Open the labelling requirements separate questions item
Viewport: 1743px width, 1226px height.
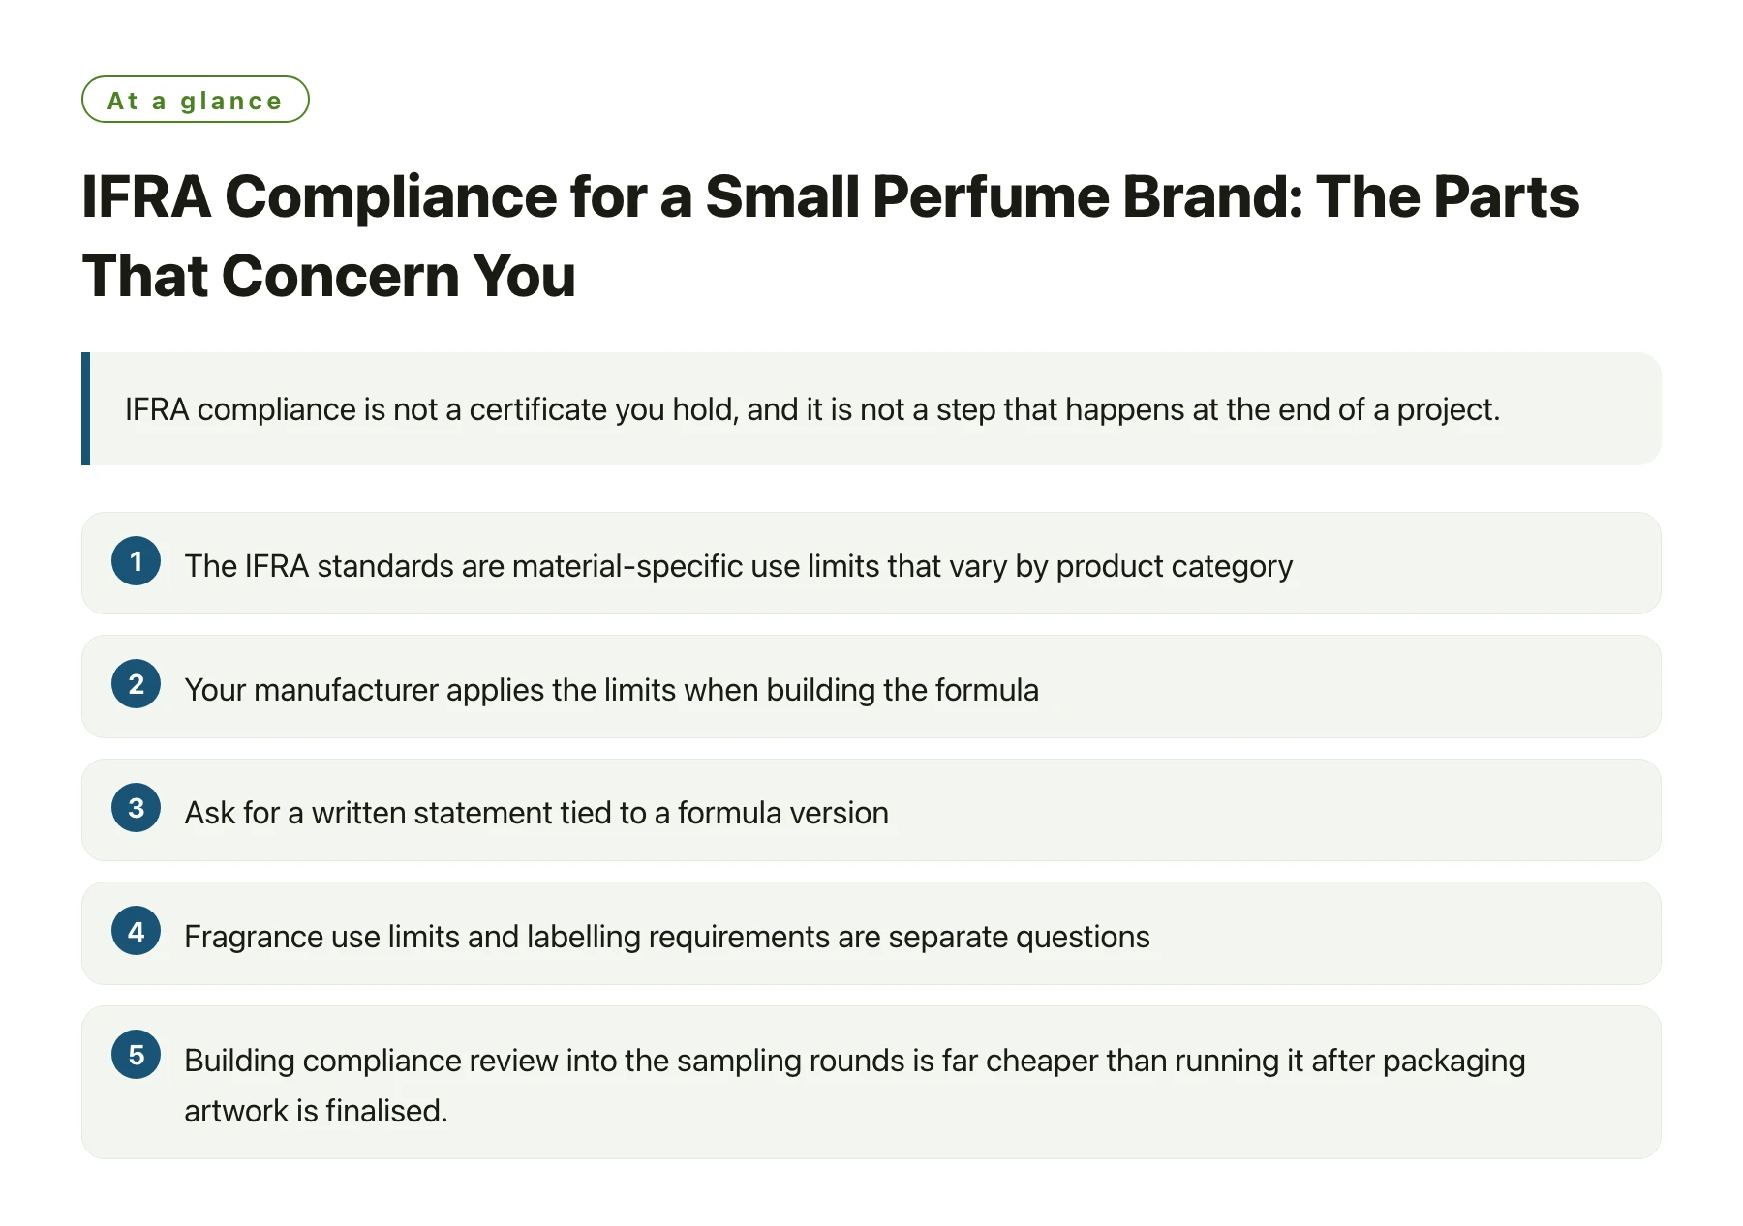[x=871, y=933]
